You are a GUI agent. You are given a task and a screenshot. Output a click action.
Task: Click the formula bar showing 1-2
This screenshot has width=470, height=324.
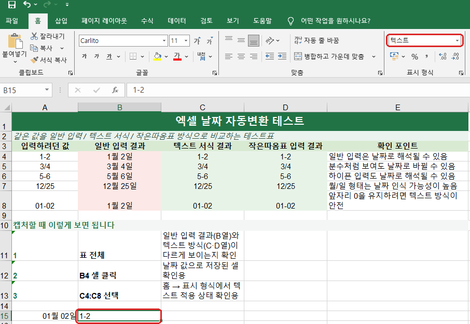[298, 90]
